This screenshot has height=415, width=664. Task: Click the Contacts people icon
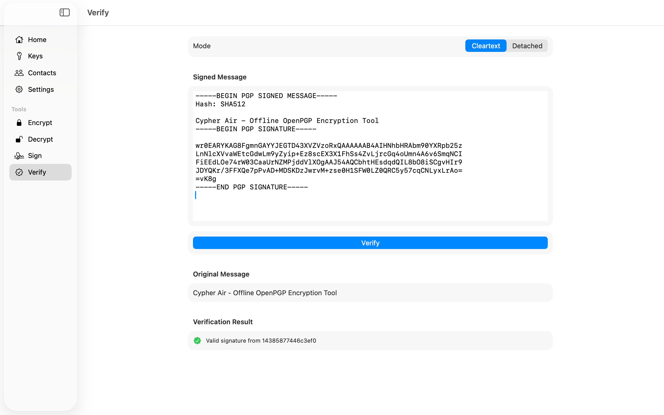19,73
